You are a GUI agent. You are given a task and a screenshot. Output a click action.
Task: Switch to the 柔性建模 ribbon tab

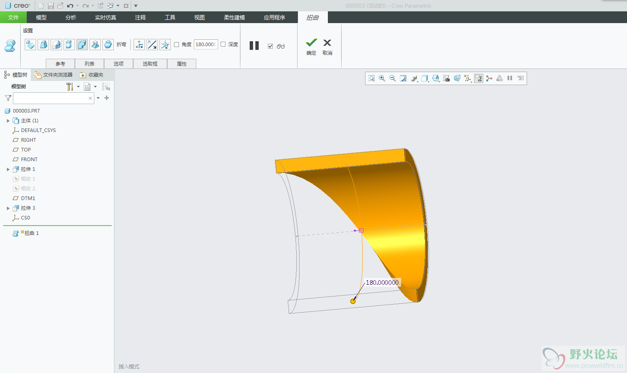click(x=234, y=17)
